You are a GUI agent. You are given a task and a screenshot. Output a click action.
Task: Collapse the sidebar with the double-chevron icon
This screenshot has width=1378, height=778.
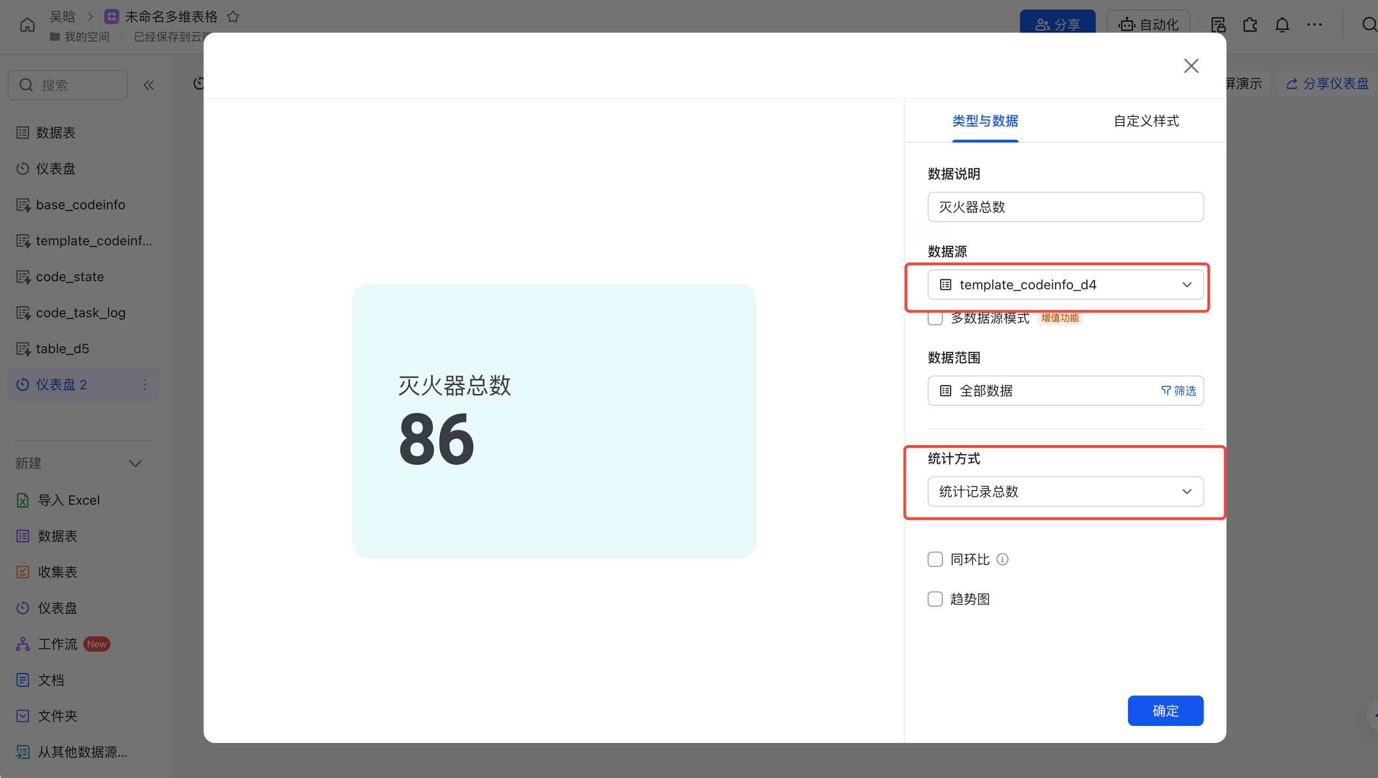149,85
